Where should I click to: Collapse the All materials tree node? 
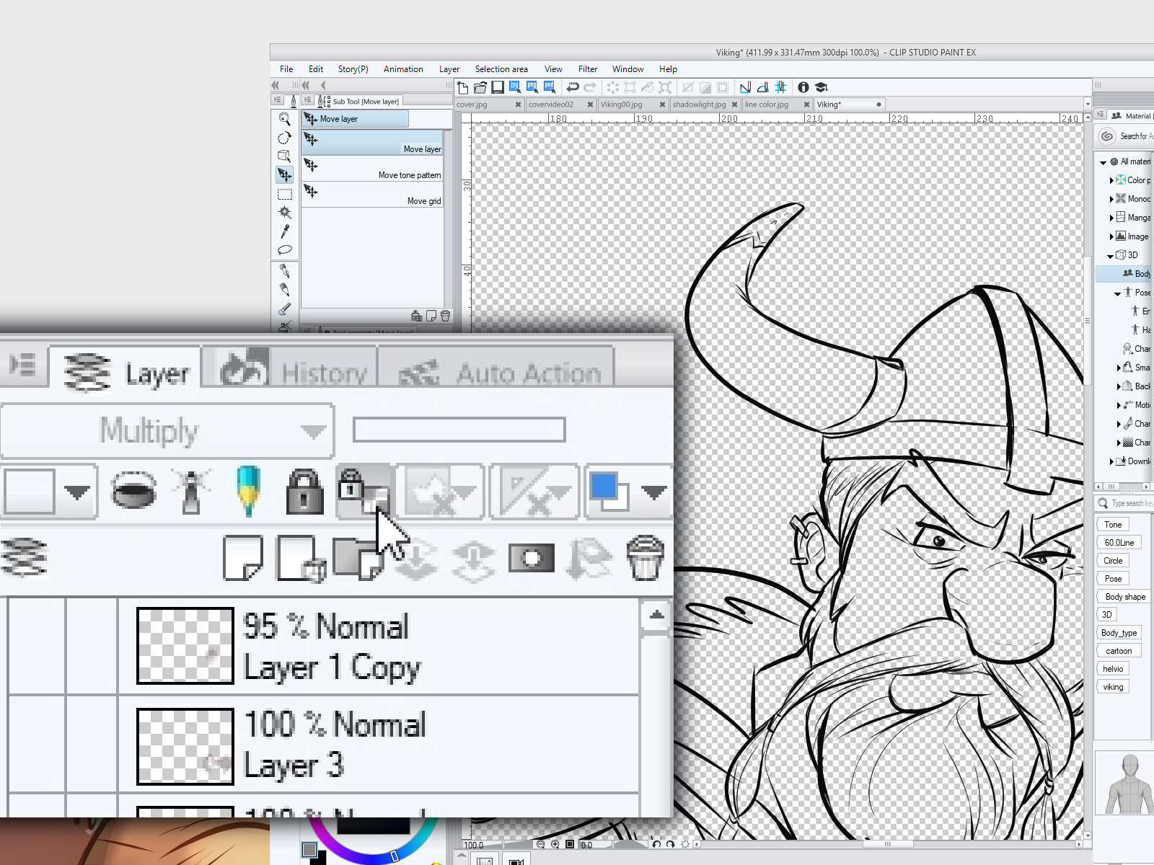(x=1103, y=162)
